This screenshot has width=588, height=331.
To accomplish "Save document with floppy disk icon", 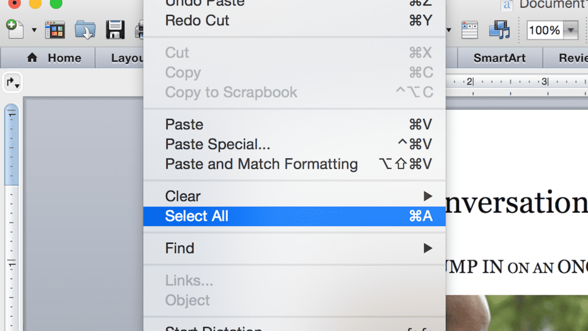I will click(115, 30).
